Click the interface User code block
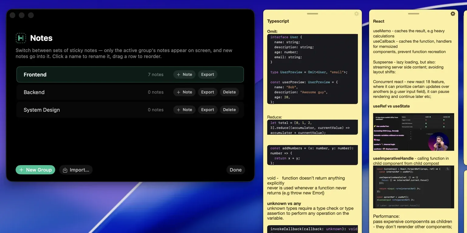Image resolution: width=467 pixels, height=233 pixels. [x=312, y=69]
